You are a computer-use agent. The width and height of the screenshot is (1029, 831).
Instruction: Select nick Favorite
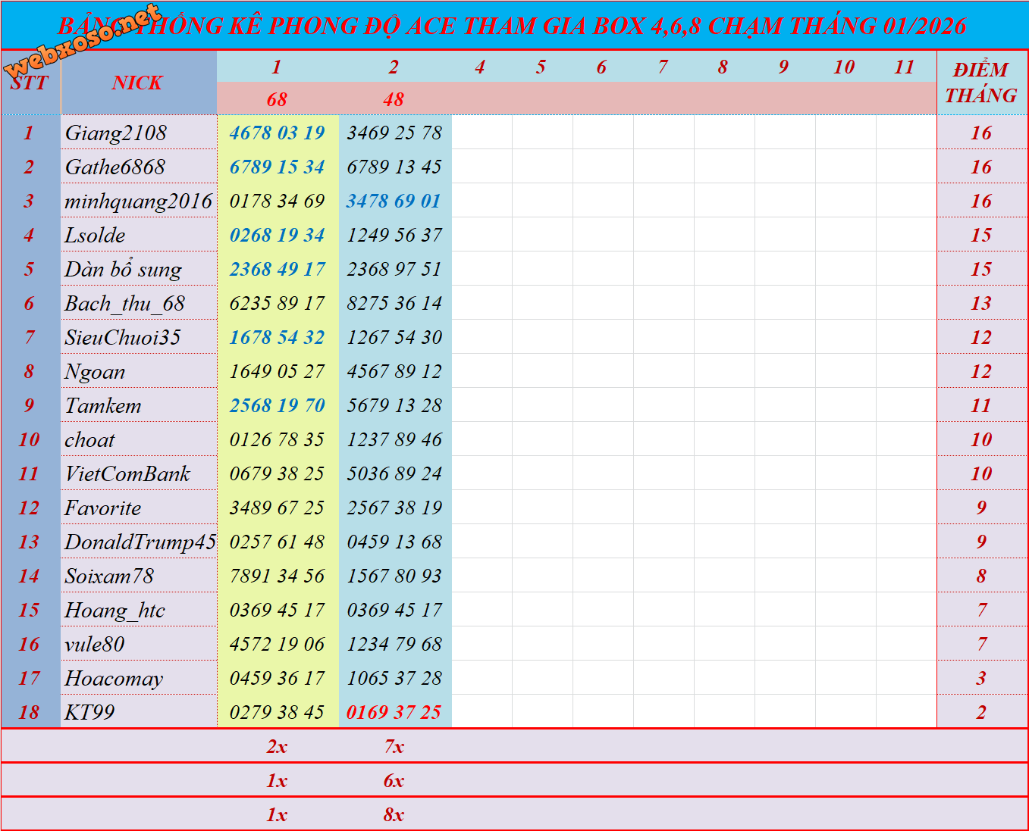[x=103, y=508]
